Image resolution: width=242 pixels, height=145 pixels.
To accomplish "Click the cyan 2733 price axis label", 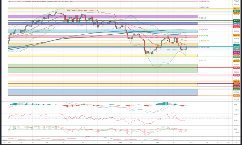I will (236, 45).
